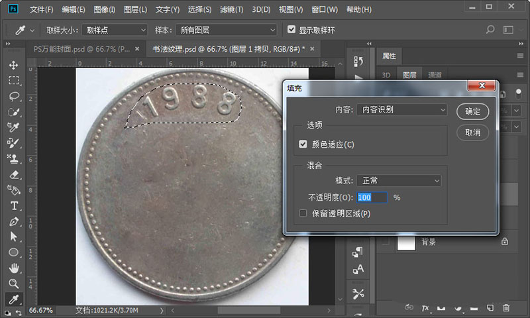This screenshot has width=530, height=318.
Task: Close the Fill dialog with X
Action: click(482, 85)
